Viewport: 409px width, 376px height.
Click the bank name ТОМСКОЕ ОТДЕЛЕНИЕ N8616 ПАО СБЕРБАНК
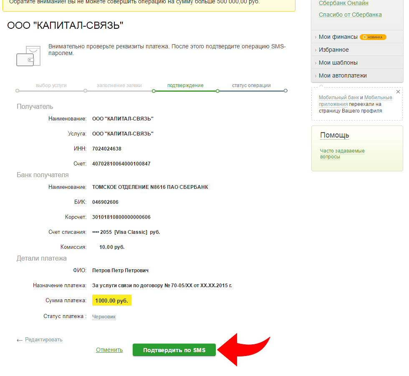click(x=150, y=187)
